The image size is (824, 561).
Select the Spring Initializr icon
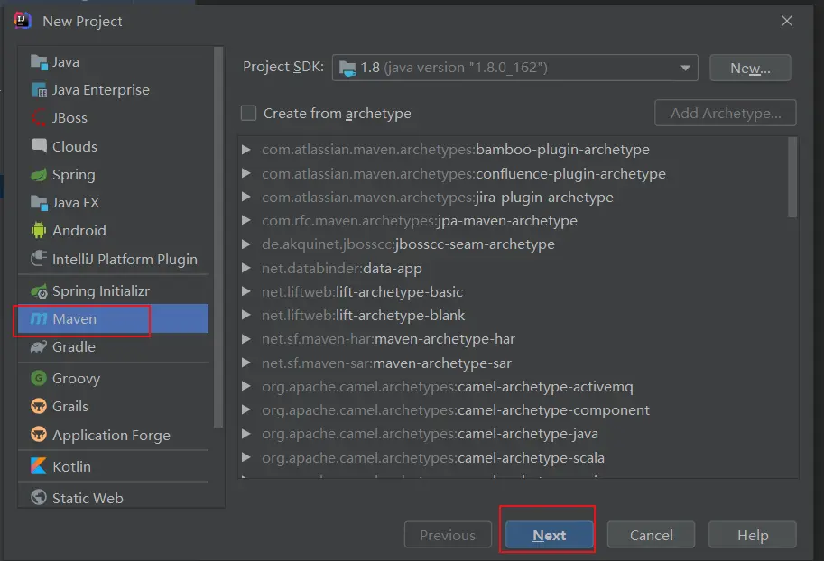39,291
